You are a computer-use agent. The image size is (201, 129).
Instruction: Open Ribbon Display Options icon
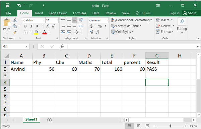pyautogui.click(x=158, y=5)
